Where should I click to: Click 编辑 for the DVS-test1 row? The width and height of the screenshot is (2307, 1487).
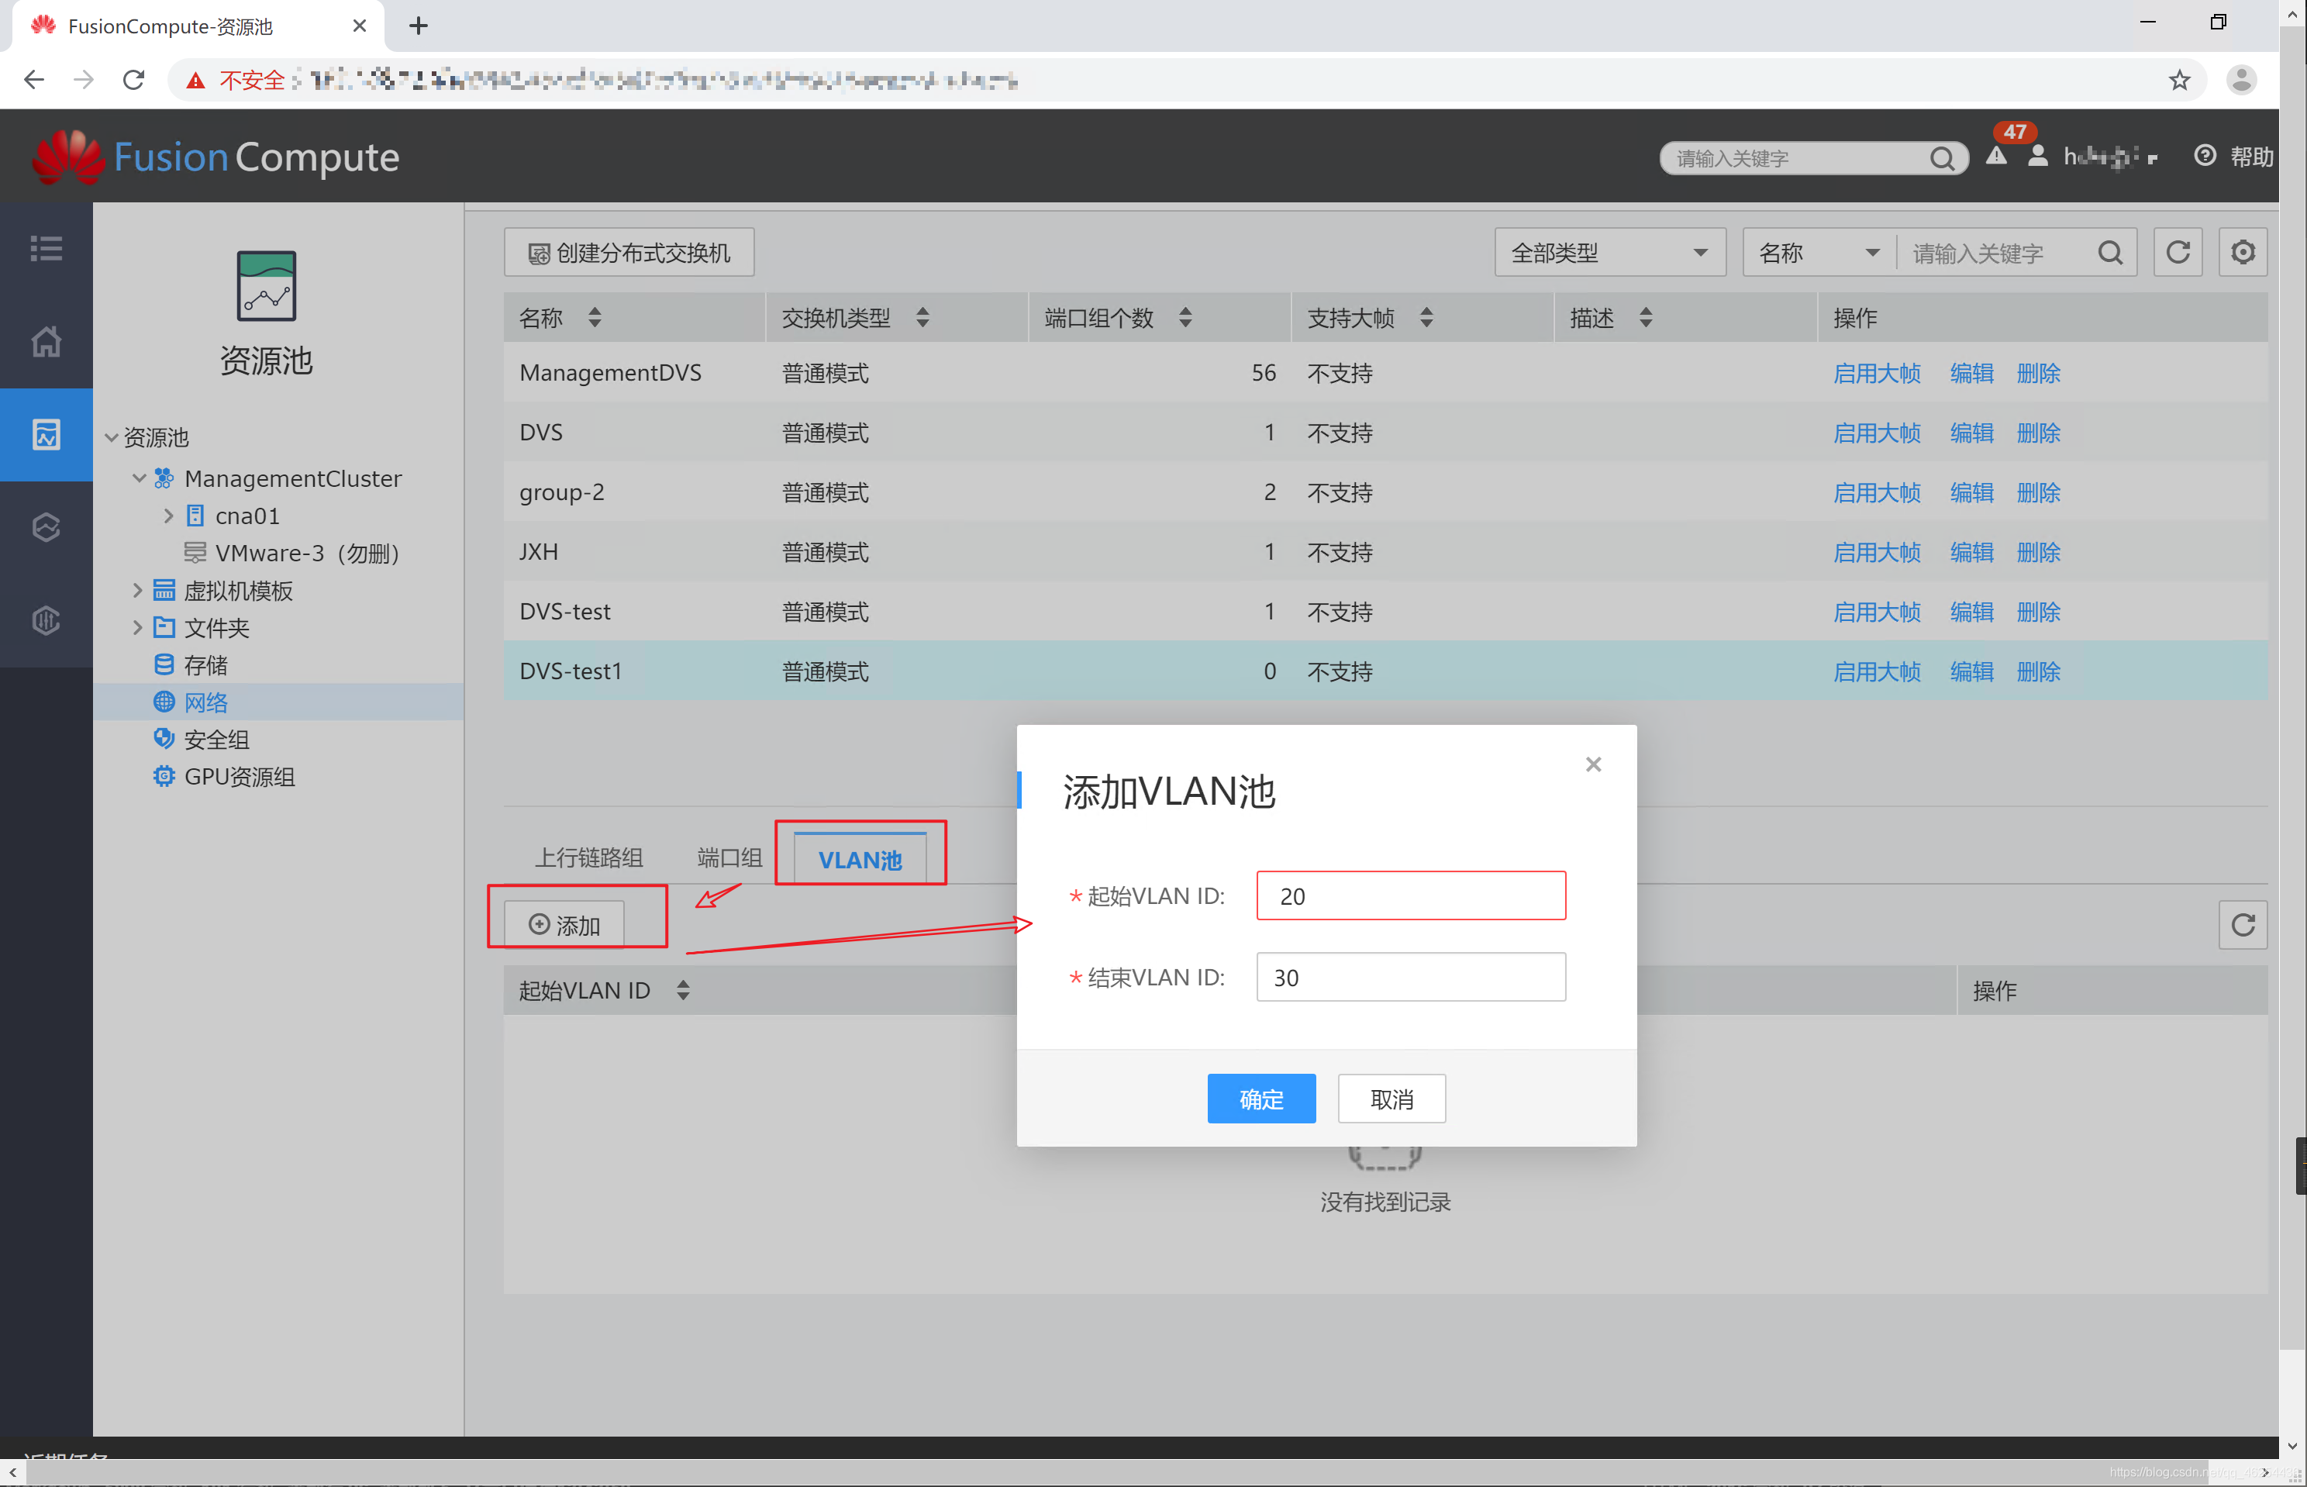pos(1972,672)
